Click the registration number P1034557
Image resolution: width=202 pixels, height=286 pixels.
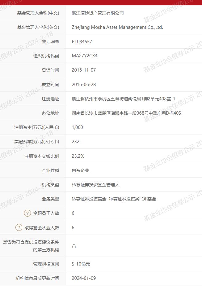(x=82, y=42)
